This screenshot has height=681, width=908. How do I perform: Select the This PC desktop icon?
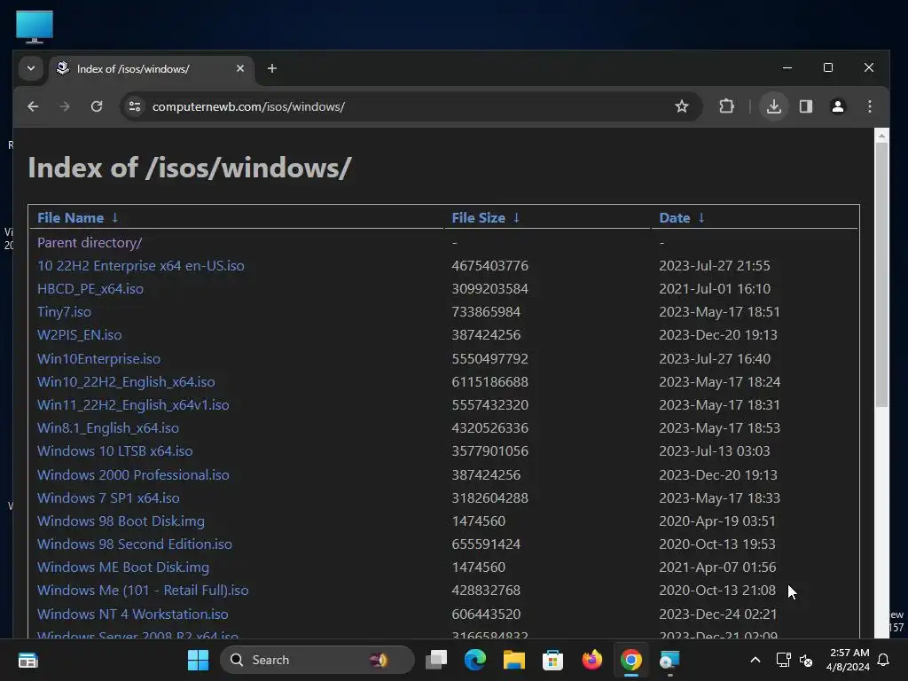pos(35,27)
